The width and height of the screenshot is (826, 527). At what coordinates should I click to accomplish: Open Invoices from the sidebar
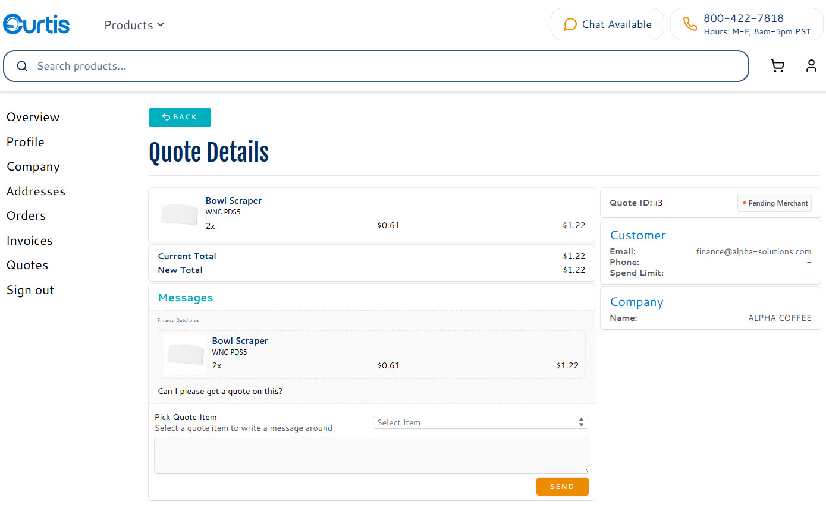tap(30, 241)
